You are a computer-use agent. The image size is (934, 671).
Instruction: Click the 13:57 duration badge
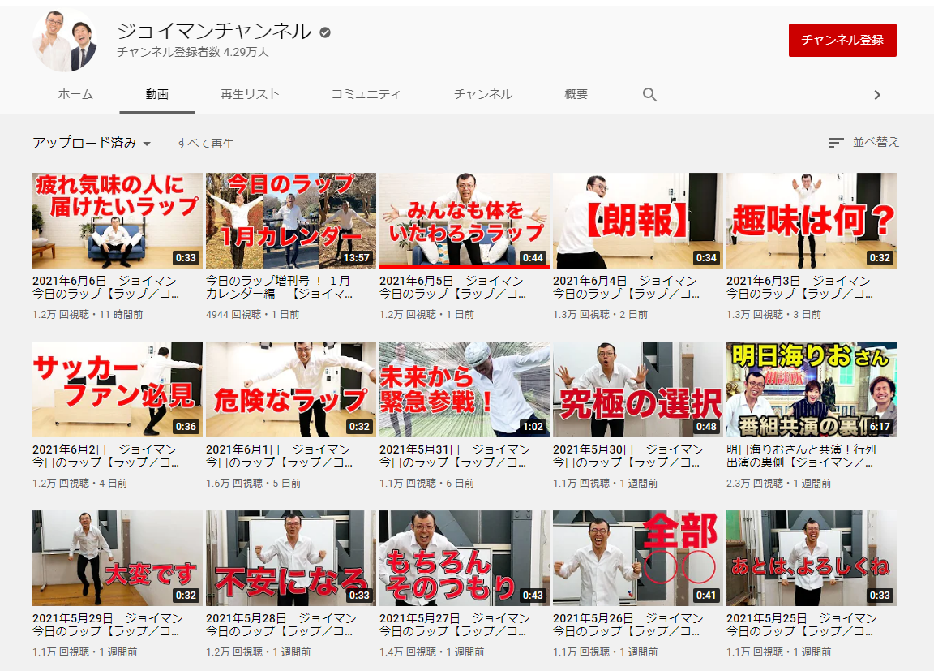pos(356,257)
